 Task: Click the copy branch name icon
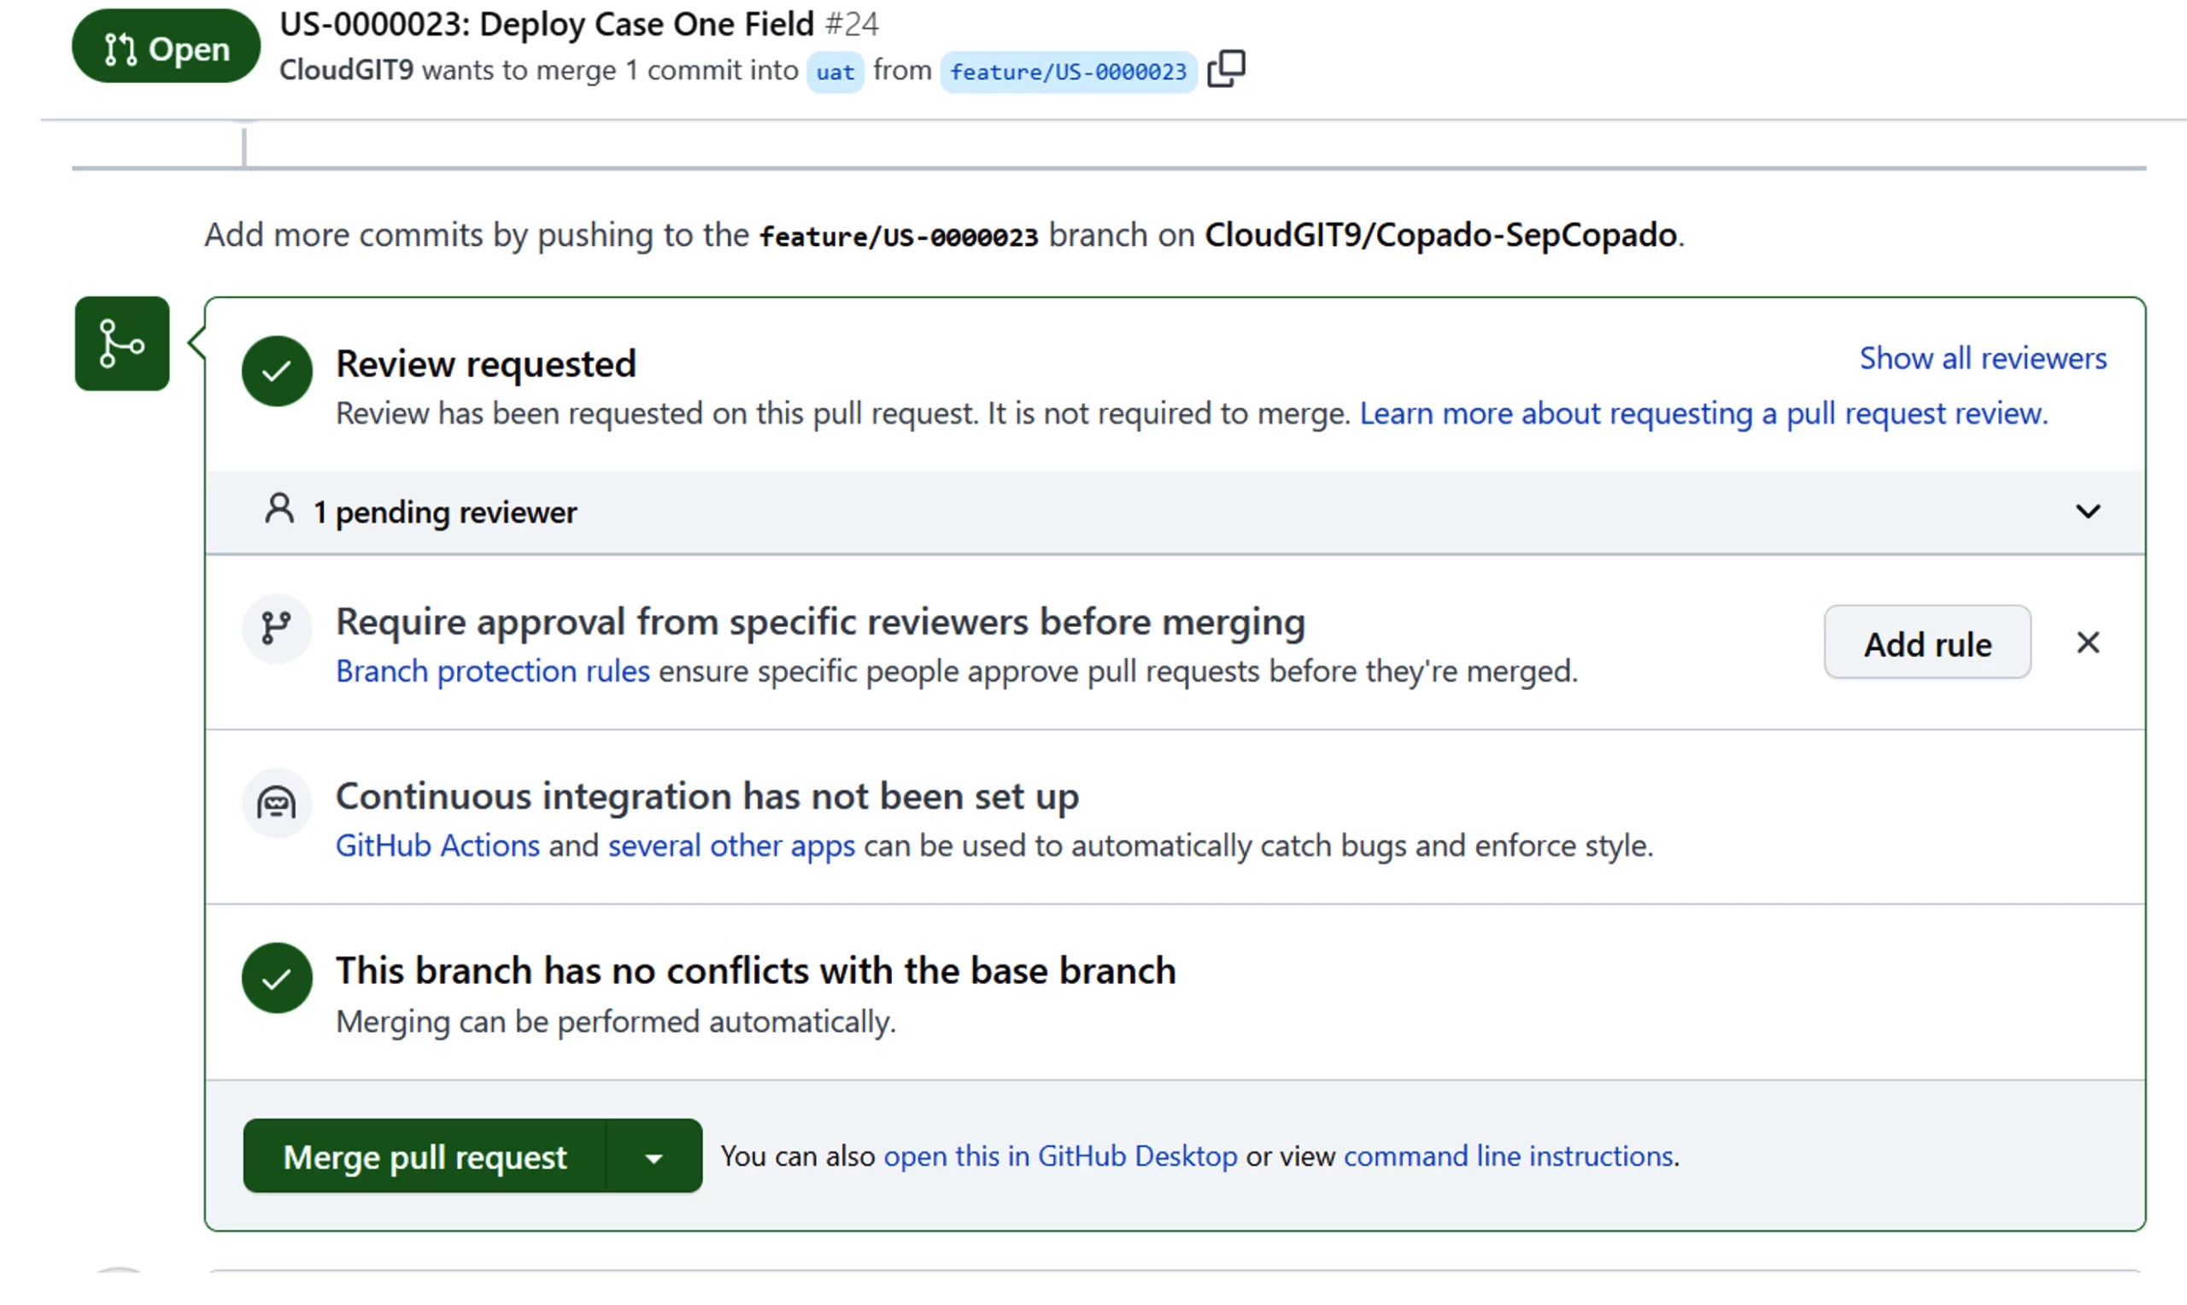click(1225, 68)
